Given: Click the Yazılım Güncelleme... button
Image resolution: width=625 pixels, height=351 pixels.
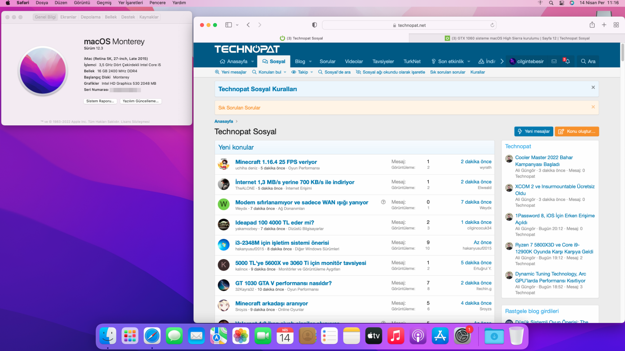Looking at the screenshot, I should tap(141, 101).
